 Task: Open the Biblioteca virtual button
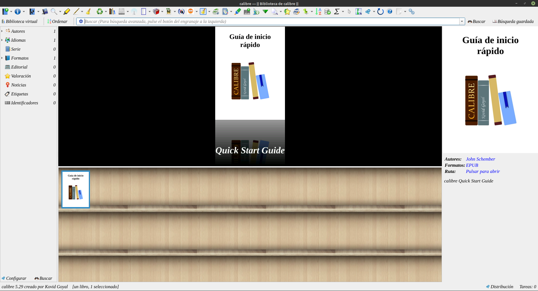point(20,21)
